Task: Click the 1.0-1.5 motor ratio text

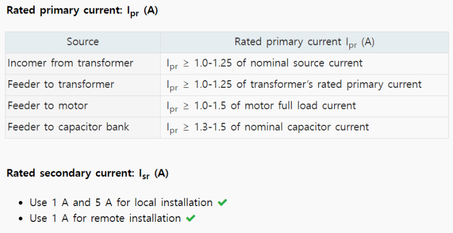Action: pyautogui.click(x=210, y=106)
